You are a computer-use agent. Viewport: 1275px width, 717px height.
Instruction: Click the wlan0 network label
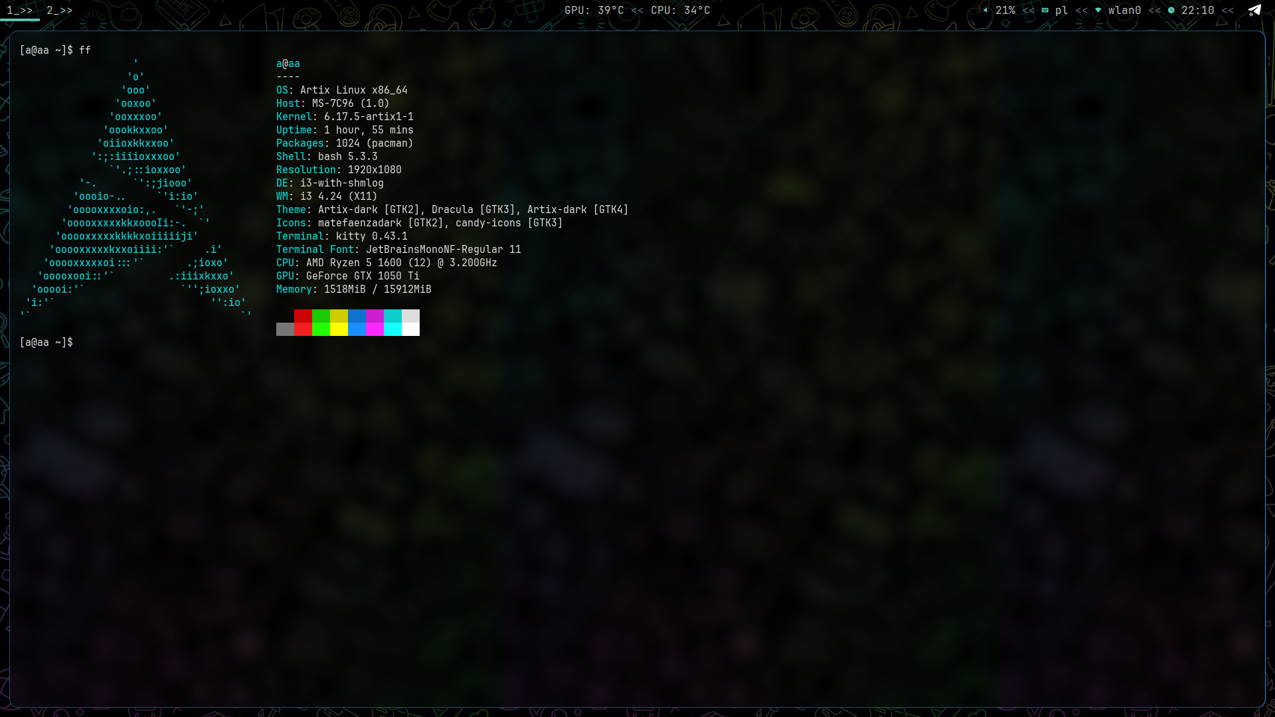[1124, 10]
